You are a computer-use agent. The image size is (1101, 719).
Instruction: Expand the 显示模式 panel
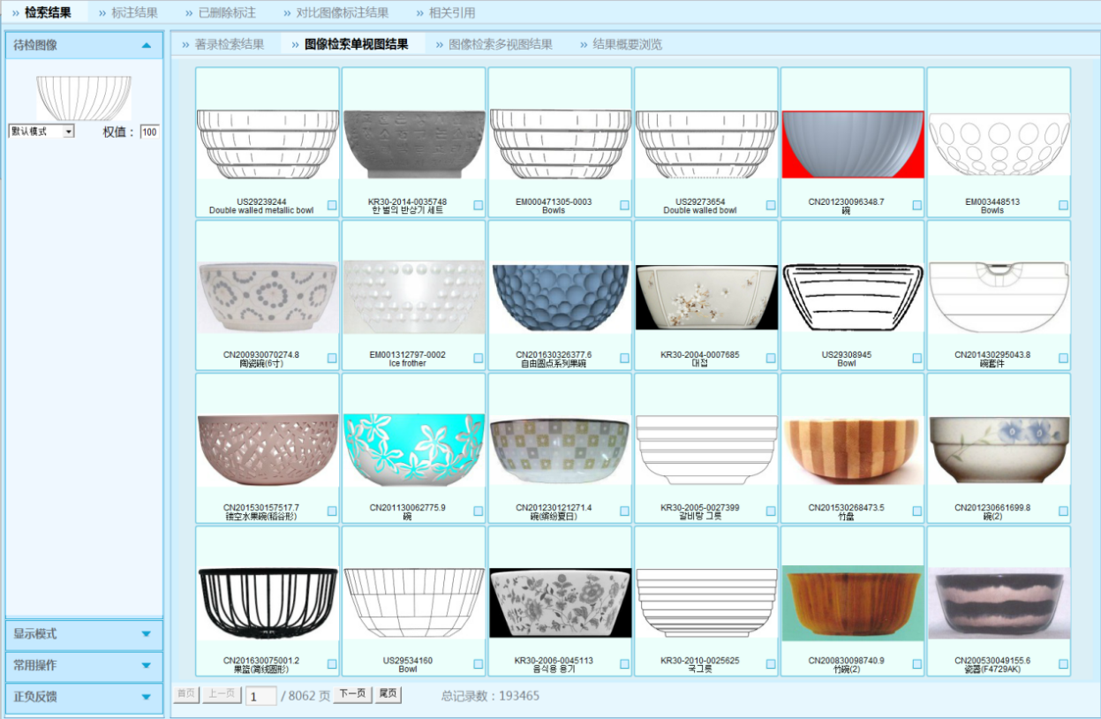pos(147,634)
